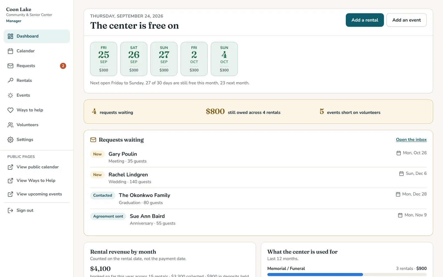Click calendar icon beside Sun, Dec 6

click(401, 174)
